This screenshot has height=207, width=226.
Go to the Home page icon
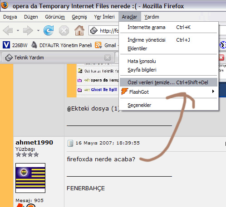79,30
